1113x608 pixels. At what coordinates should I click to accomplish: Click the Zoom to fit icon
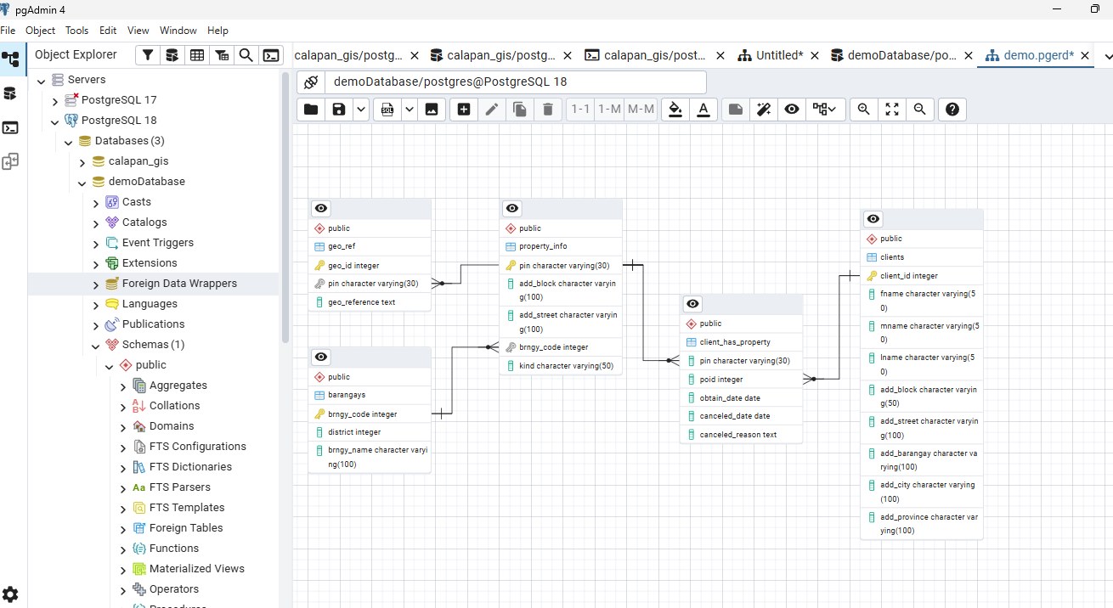[x=892, y=110]
